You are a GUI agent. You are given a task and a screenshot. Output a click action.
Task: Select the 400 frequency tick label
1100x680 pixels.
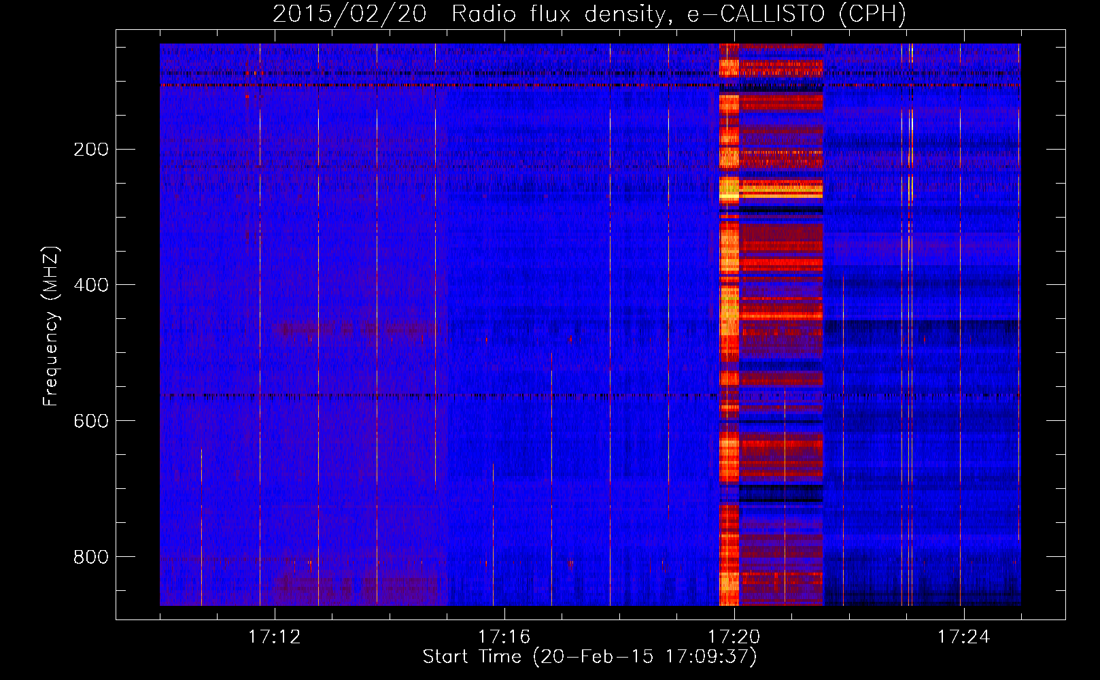(x=91, y=285)
